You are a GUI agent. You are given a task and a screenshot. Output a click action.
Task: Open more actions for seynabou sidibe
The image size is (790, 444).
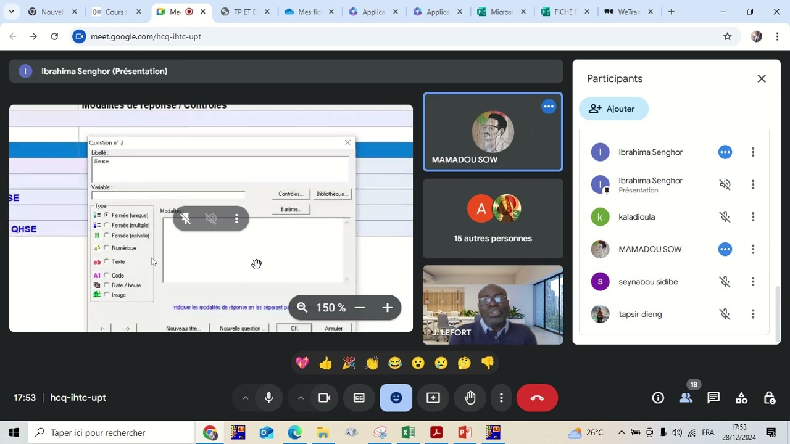coord(753,282)
